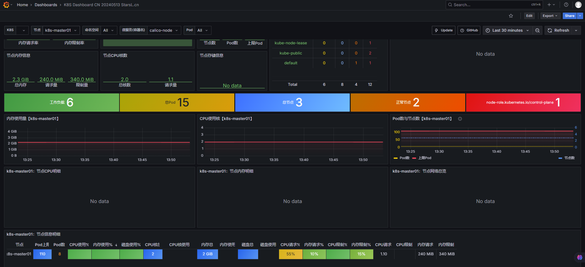
Task: Sort by 内存使用% column arrow
Action: (116, 245)
